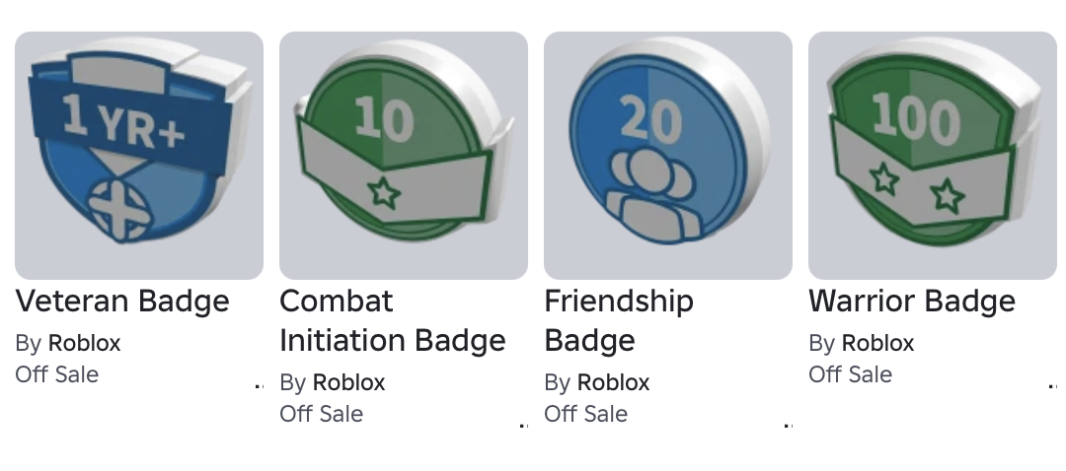Visit Roblox creator link under Combat Initiation Badge
1066x471 pixels.
[x=348, y=382]
